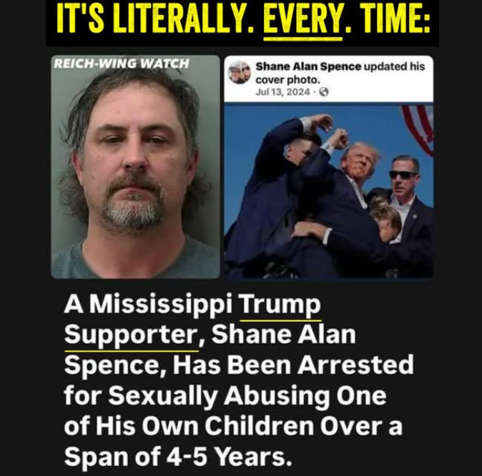Open the mugshot photo of bearded man
The height and width of the screenshot is (476, 482).
[136, 167]
